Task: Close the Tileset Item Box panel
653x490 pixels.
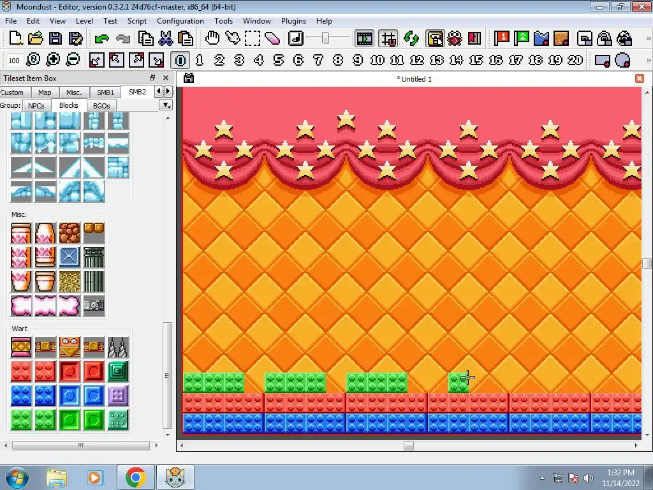Action: click(166, 78)
